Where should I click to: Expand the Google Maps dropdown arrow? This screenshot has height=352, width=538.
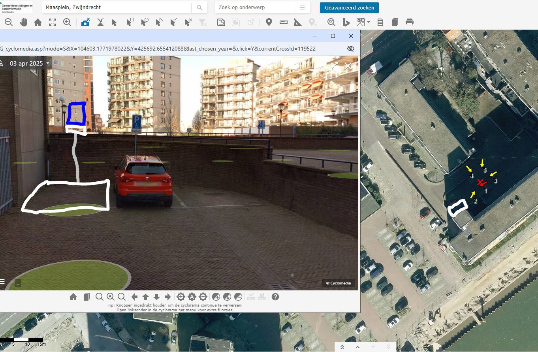(369, 23)
